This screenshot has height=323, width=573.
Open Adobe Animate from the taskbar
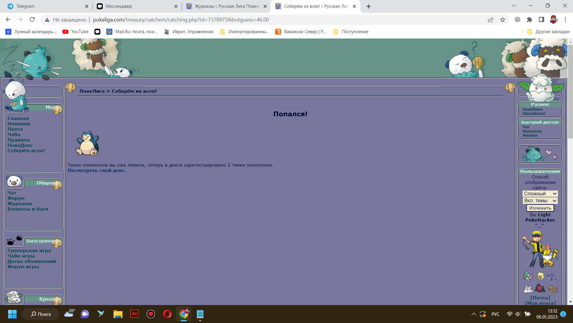[134, 314]
